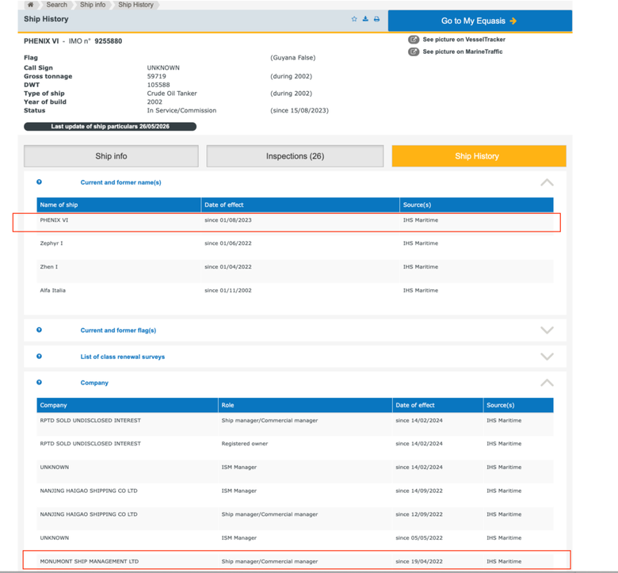Click the IMO number 9255880
Image resolution: width=618 pixels, height=573 pixels.
pos(109,41)
